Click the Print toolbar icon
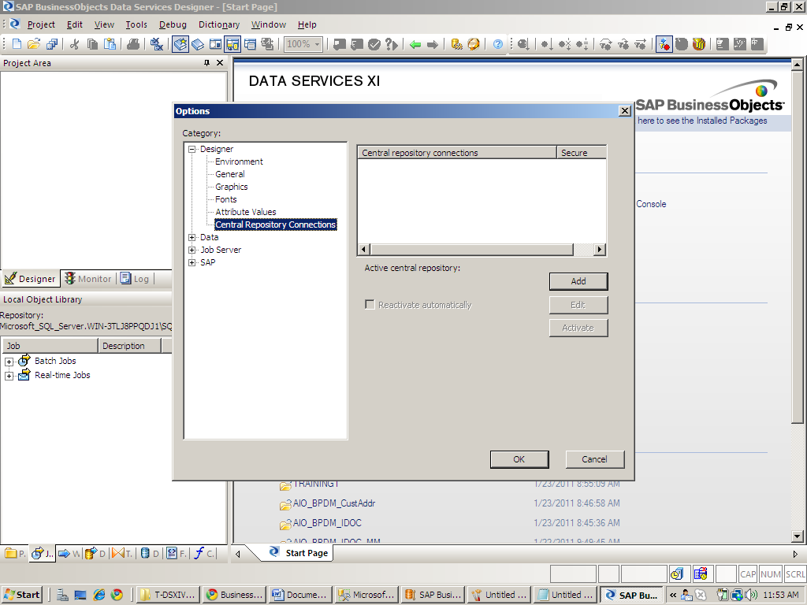The width and height of the screenshot is (807, 605). point(133,44)
